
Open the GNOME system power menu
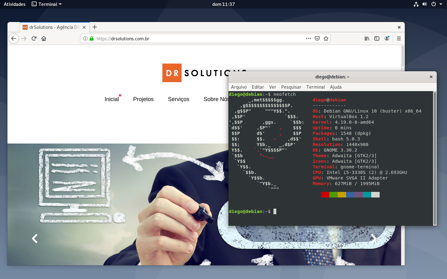click(436, 4)
